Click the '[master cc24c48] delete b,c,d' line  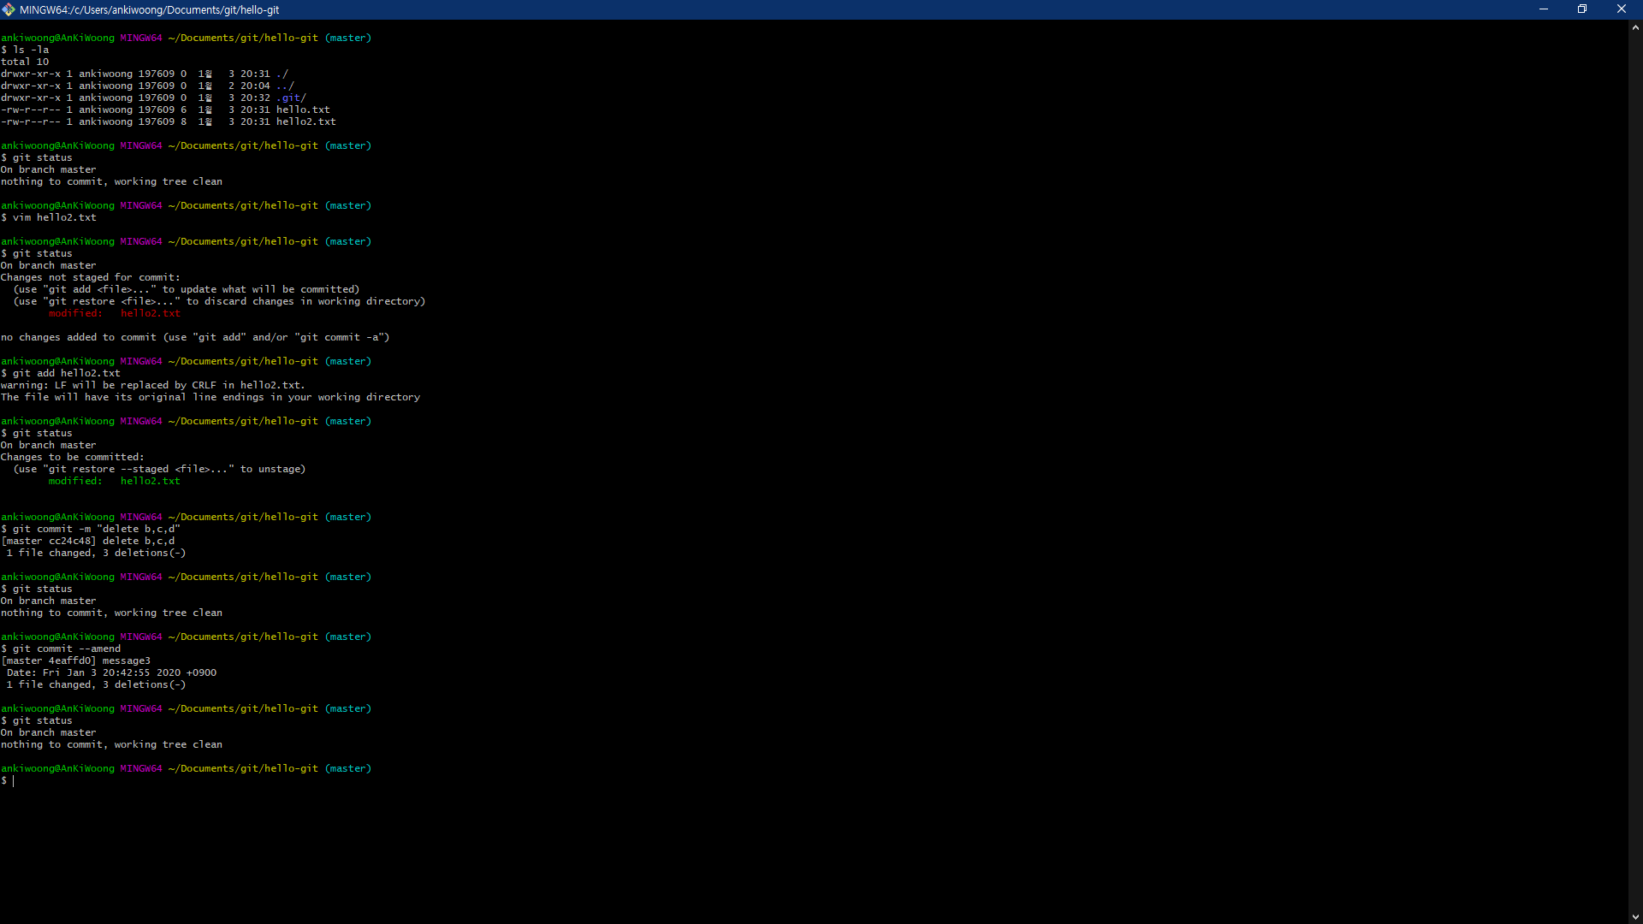point(88,542)
